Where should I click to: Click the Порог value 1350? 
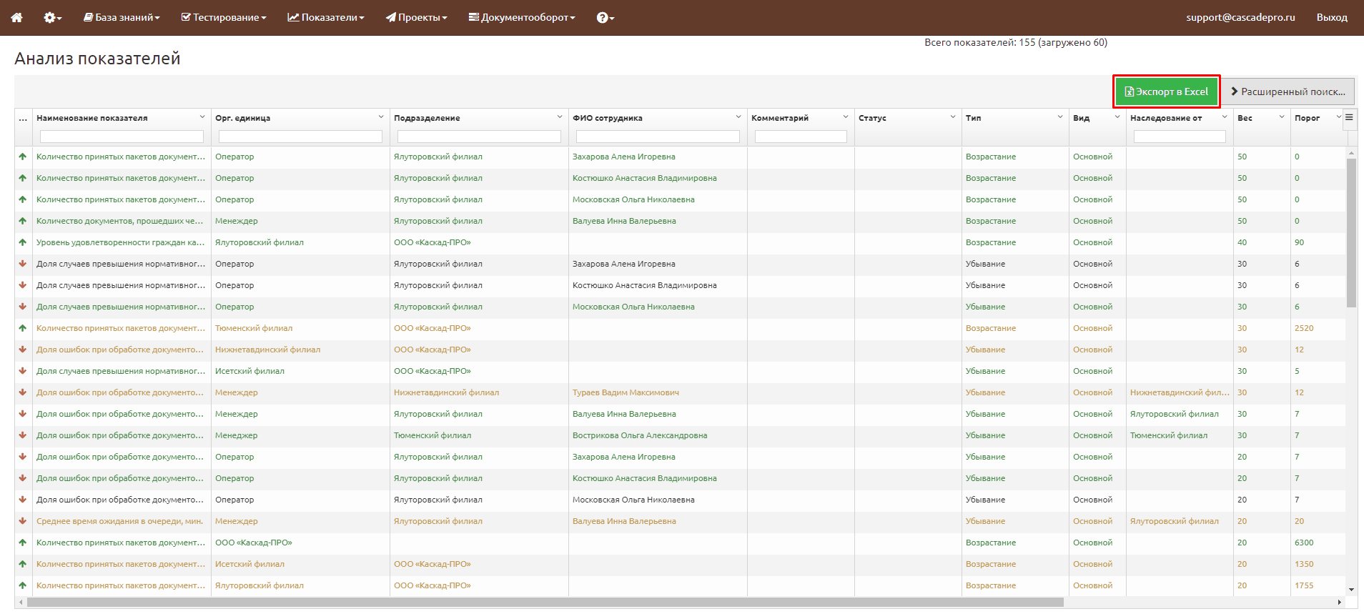tap(1304, 564)
